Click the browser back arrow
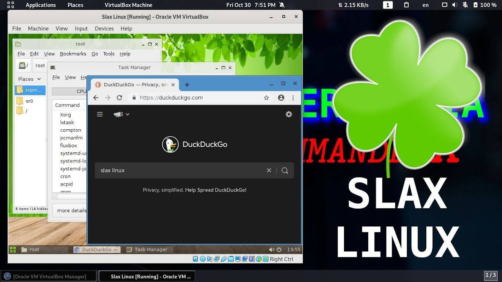502x282 pixels. point(96,98)
